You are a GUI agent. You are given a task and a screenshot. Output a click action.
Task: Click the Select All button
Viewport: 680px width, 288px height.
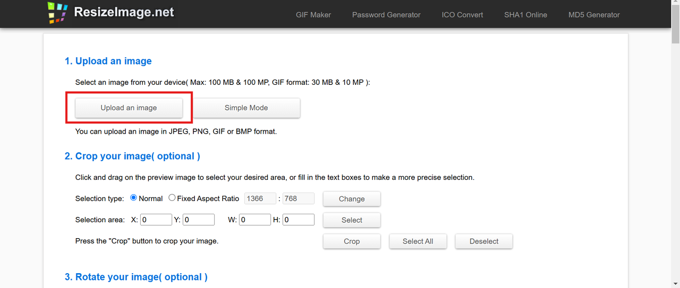418,241
